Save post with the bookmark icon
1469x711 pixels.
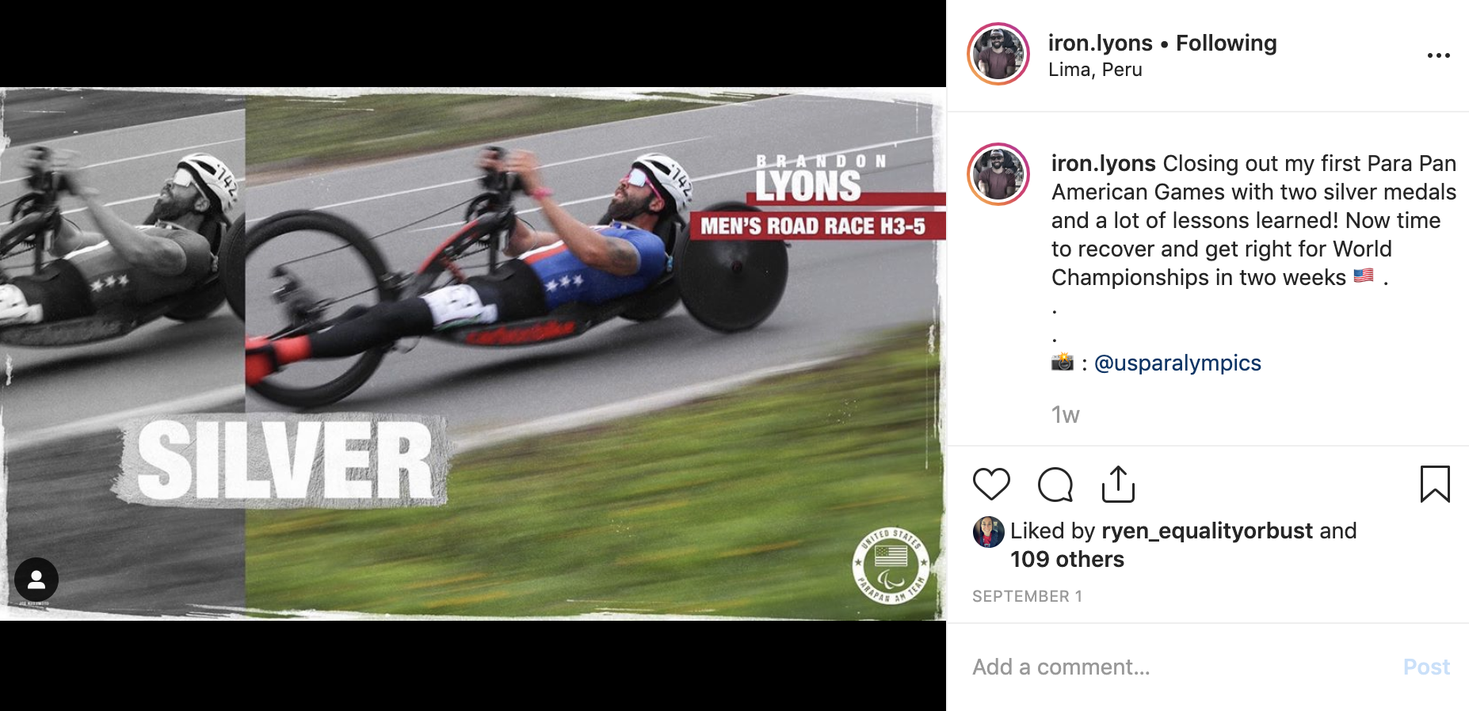tap(1435, 485)
